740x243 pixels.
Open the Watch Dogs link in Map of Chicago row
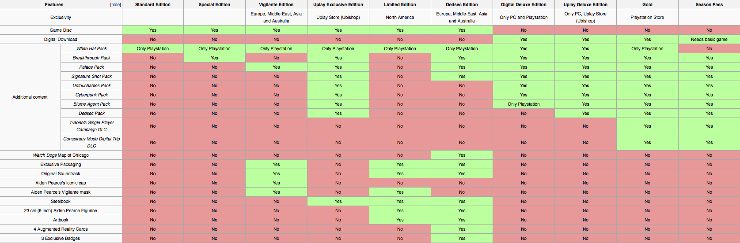(x=45, y=155)
